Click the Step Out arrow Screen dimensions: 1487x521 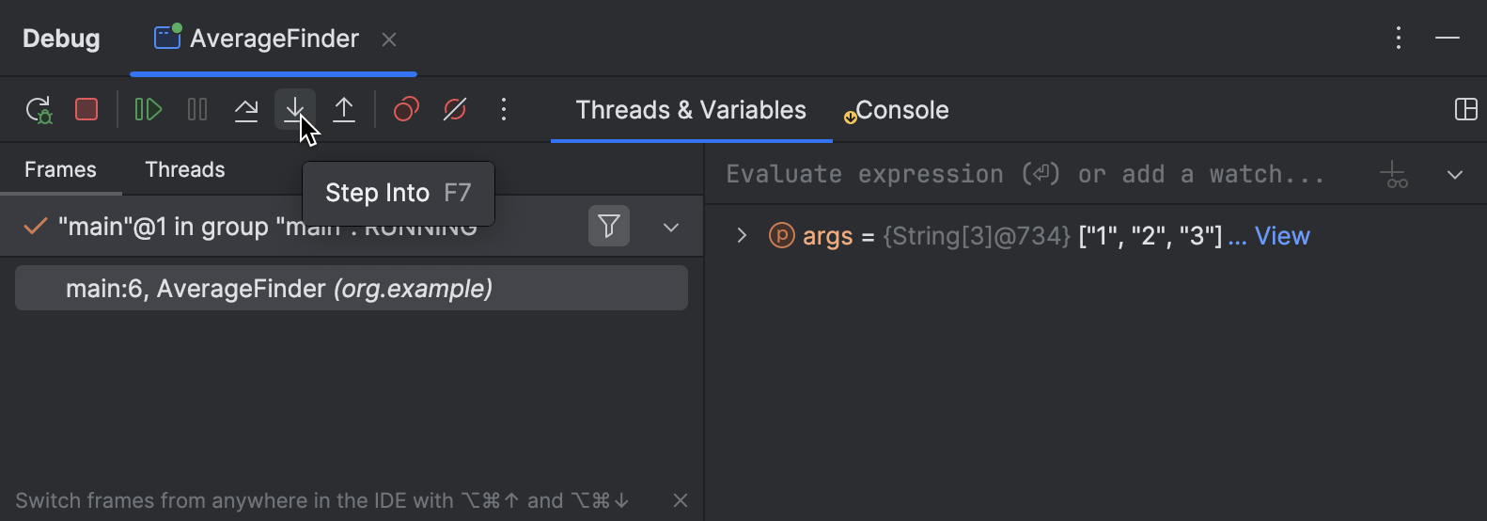tap(344, 110)
